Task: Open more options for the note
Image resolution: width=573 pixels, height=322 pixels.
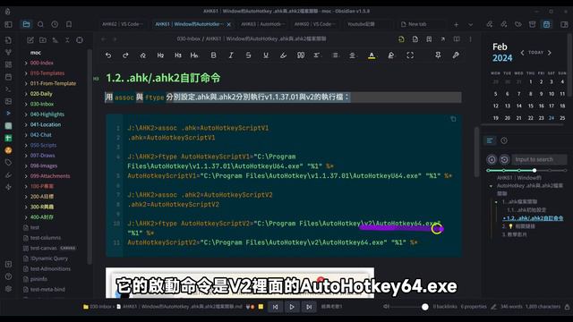Action: pyautogui.click(x=470, y=39)
